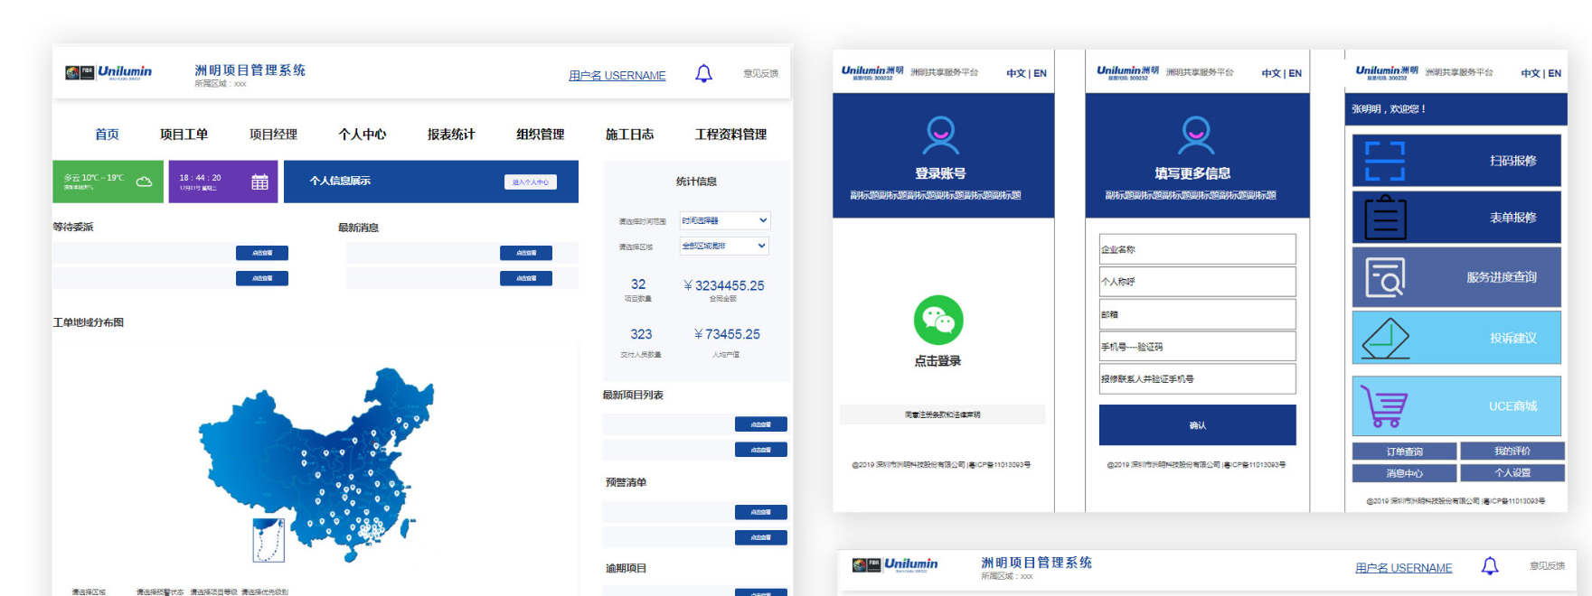Screen dimensions: 1592x596
Task: Click the bell icon in the lower-right header
Action: [x=1490, y=566]
